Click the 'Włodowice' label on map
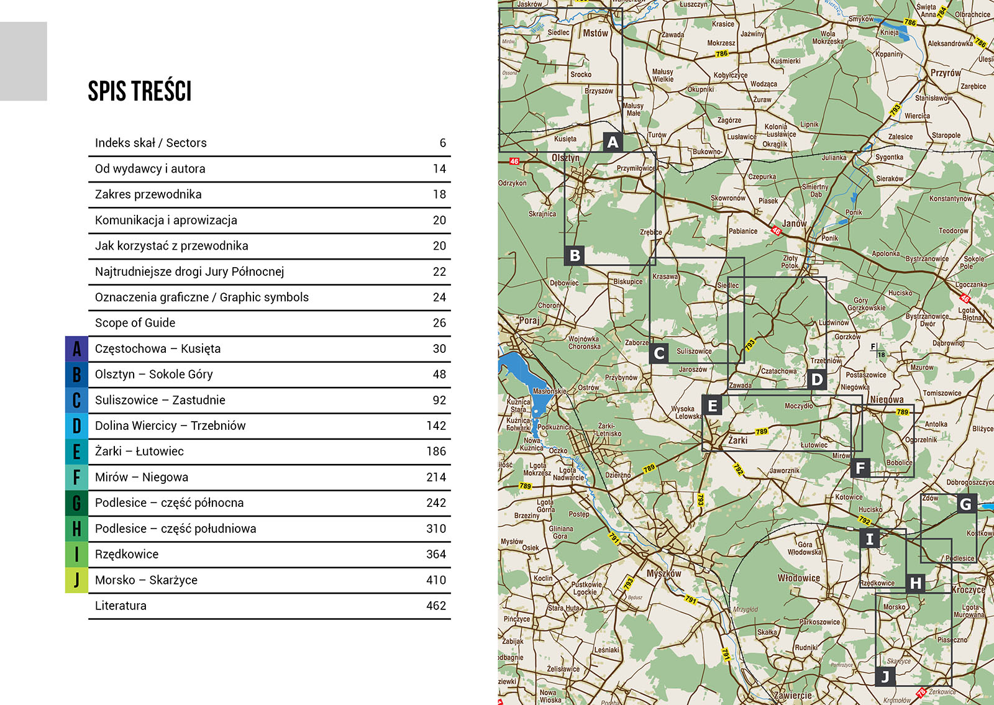This screenshot has height=705, width=994. point(799,578)
